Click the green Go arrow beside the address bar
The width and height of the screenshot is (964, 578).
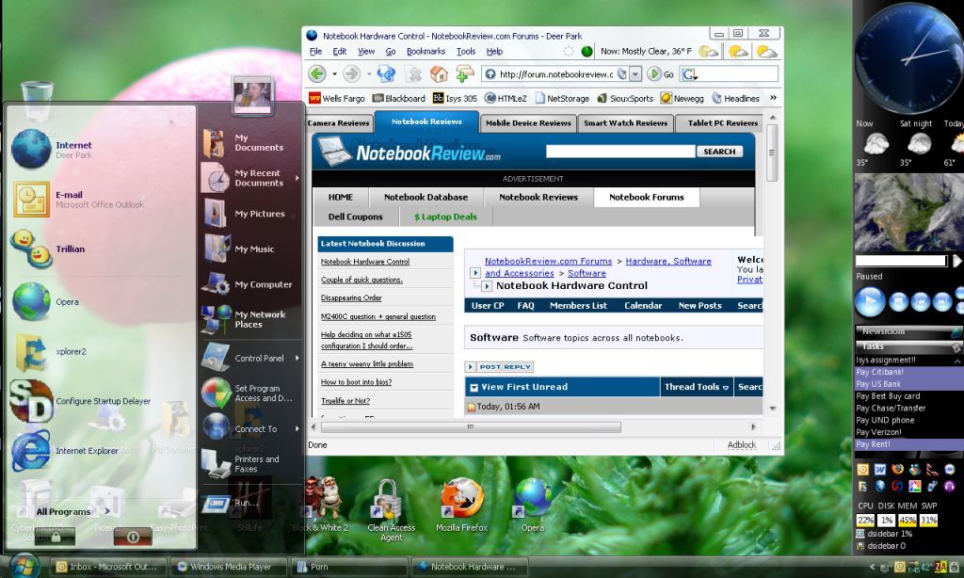[653, 73]
